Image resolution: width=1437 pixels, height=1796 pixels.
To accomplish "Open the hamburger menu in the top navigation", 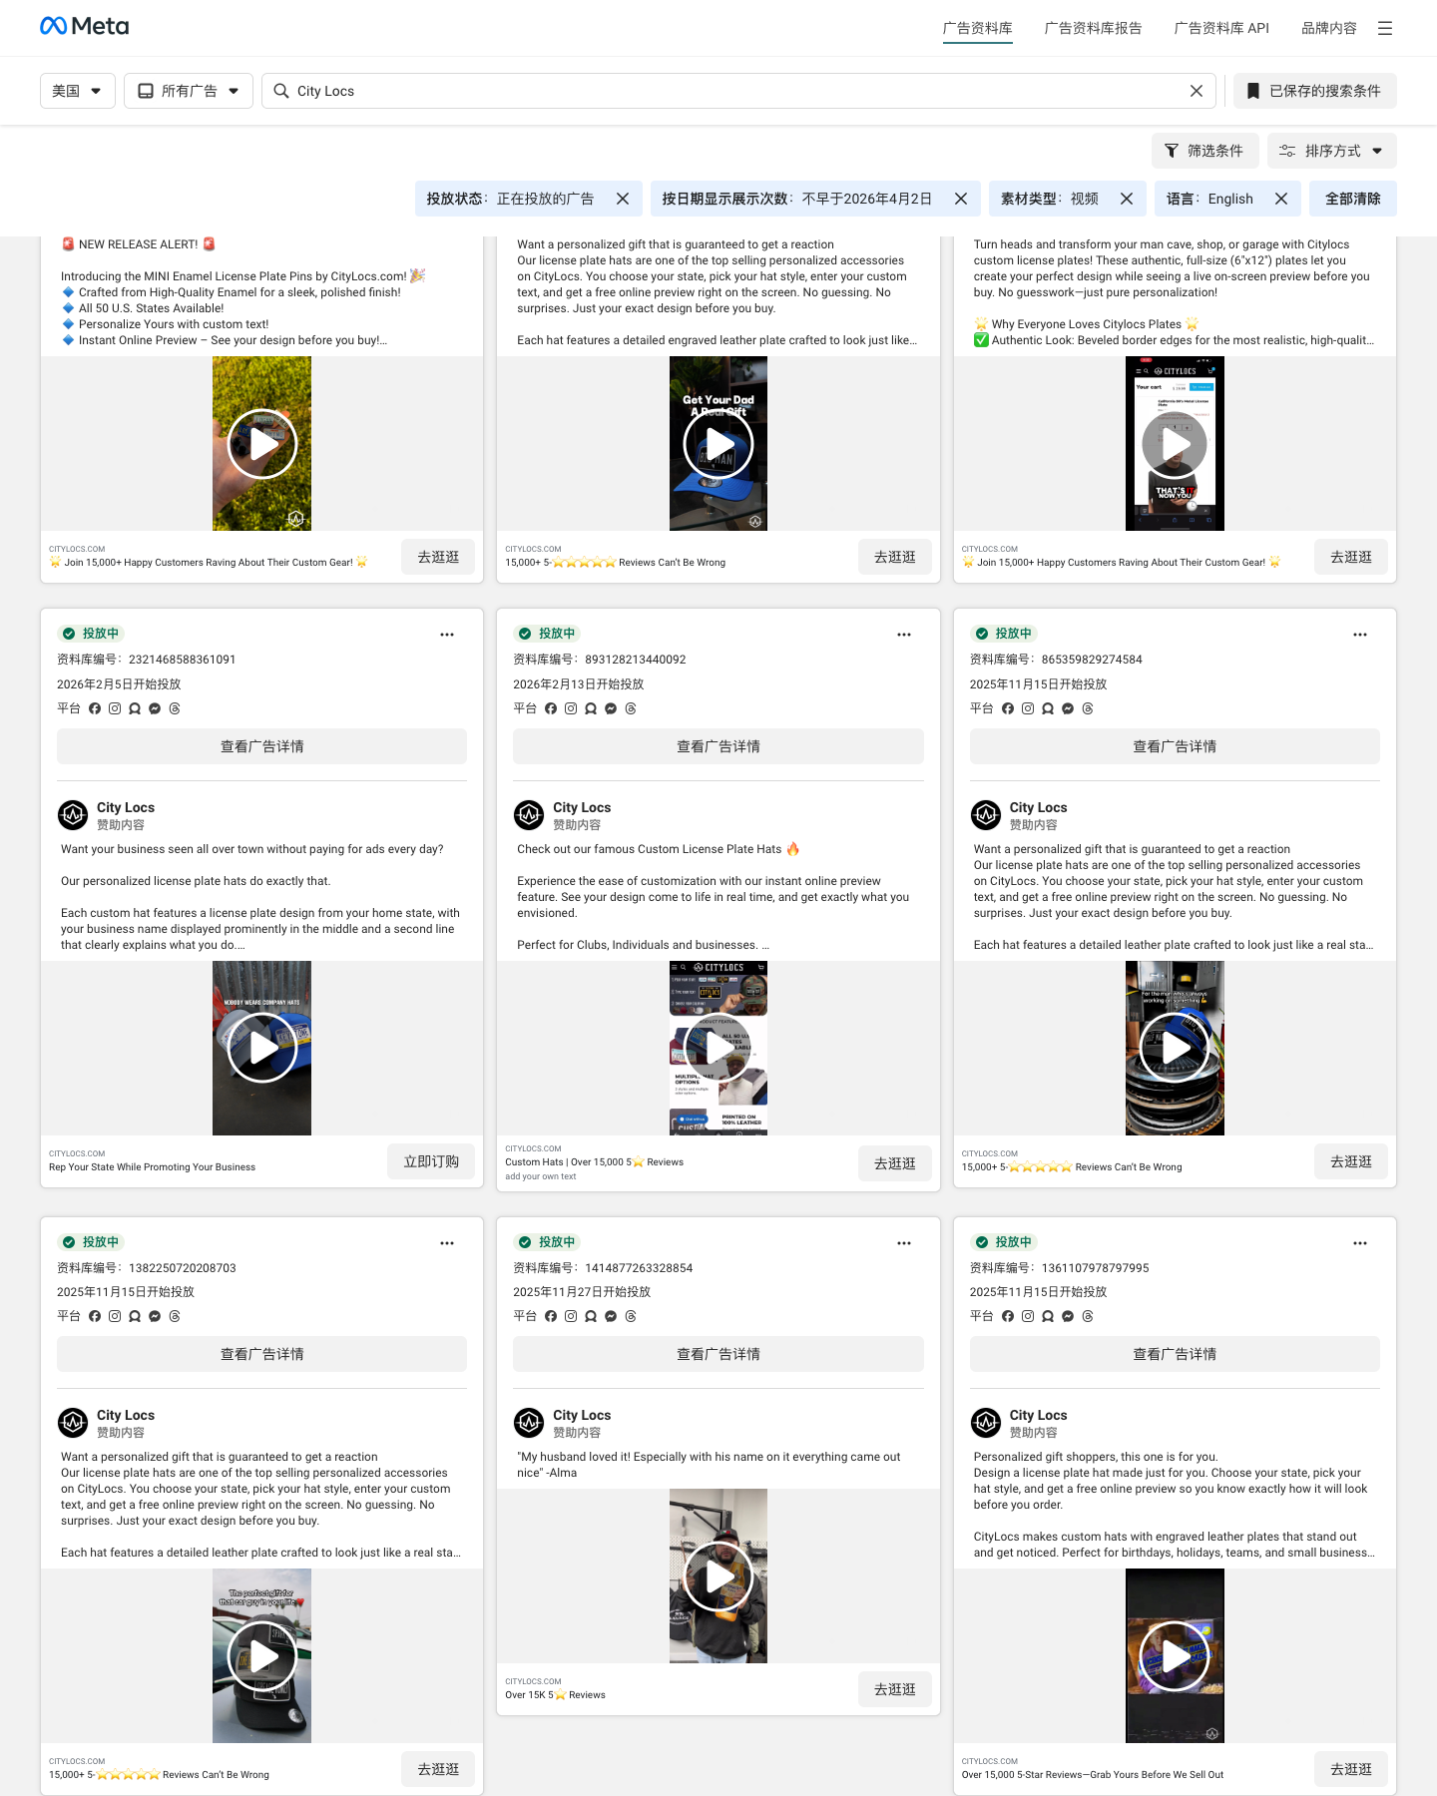I will click(1385, 28).
